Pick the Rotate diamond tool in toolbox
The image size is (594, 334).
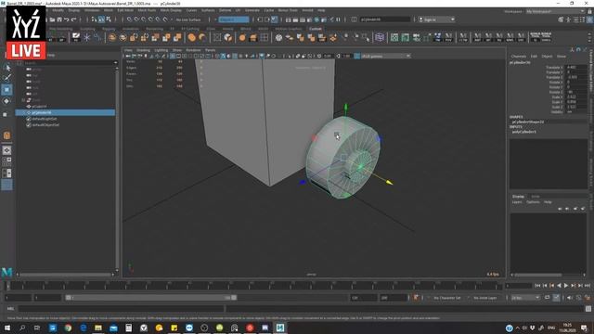pos(6,101)
